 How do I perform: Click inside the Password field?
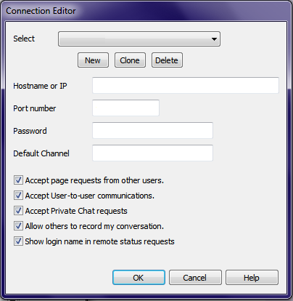coord(152,130)
